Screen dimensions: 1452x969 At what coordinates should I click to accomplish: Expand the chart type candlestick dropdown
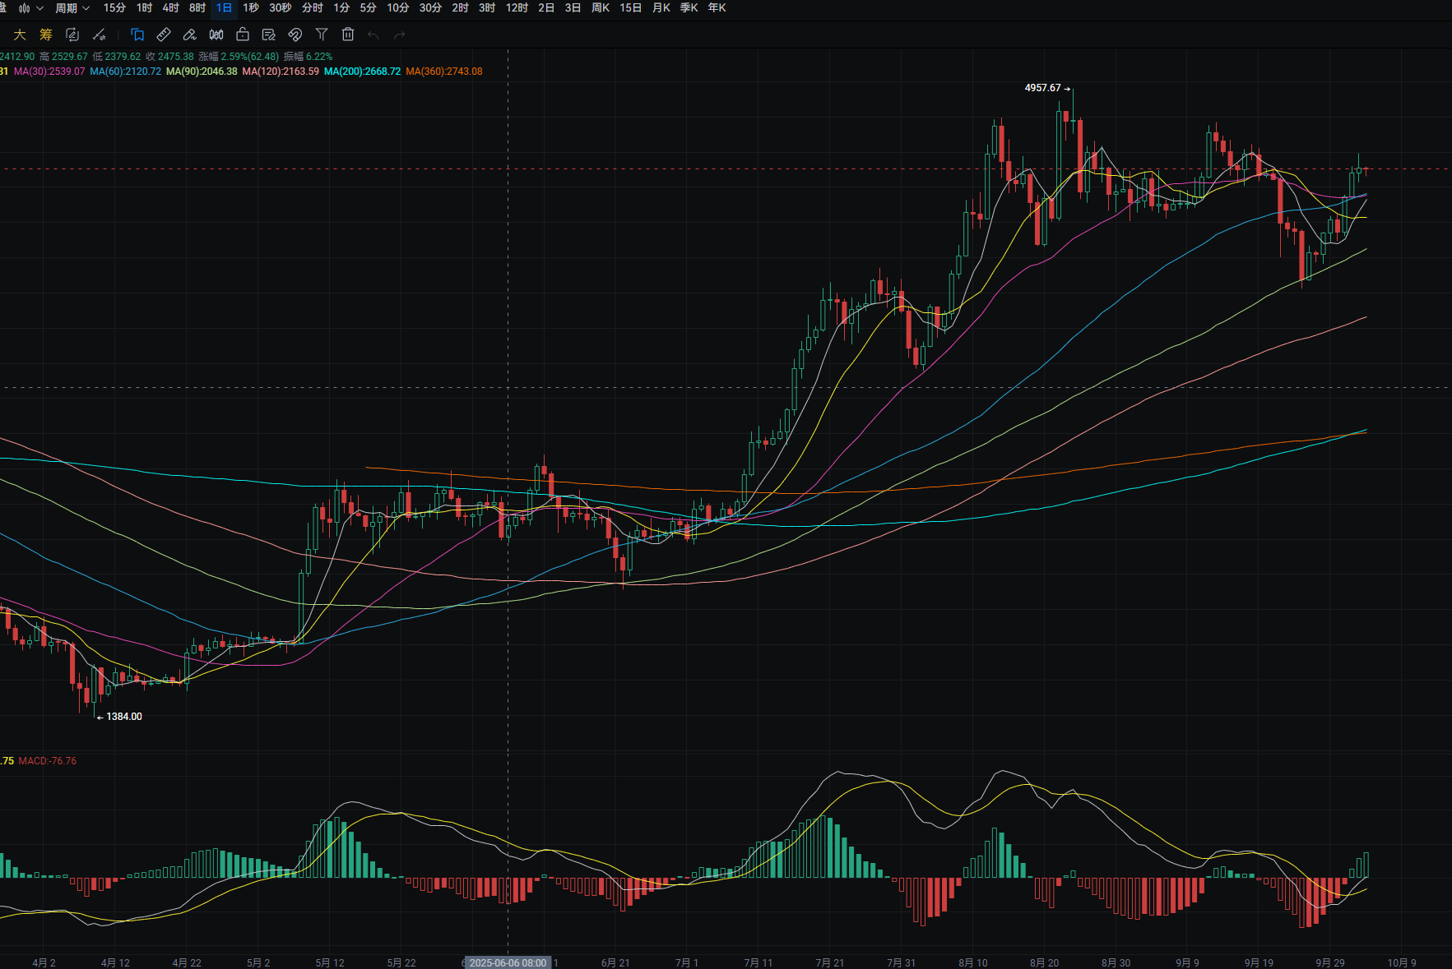coord(31,8)
